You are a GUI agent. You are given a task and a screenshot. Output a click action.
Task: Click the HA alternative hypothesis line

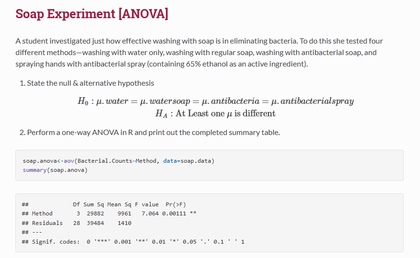click(x=215, y=113)
